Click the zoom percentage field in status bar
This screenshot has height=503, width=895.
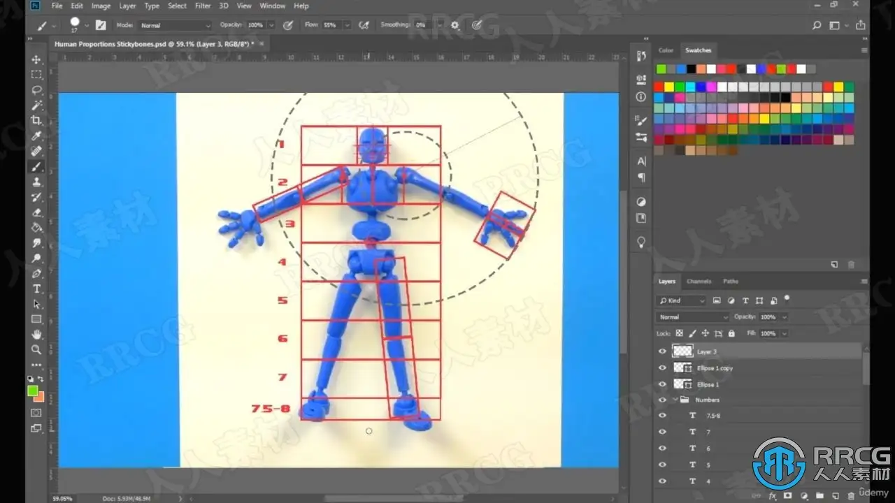[62, 498]
